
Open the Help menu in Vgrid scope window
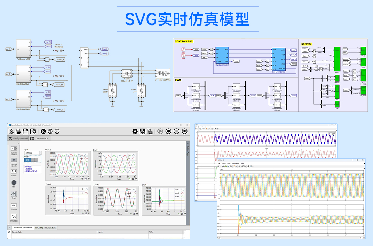242,163
